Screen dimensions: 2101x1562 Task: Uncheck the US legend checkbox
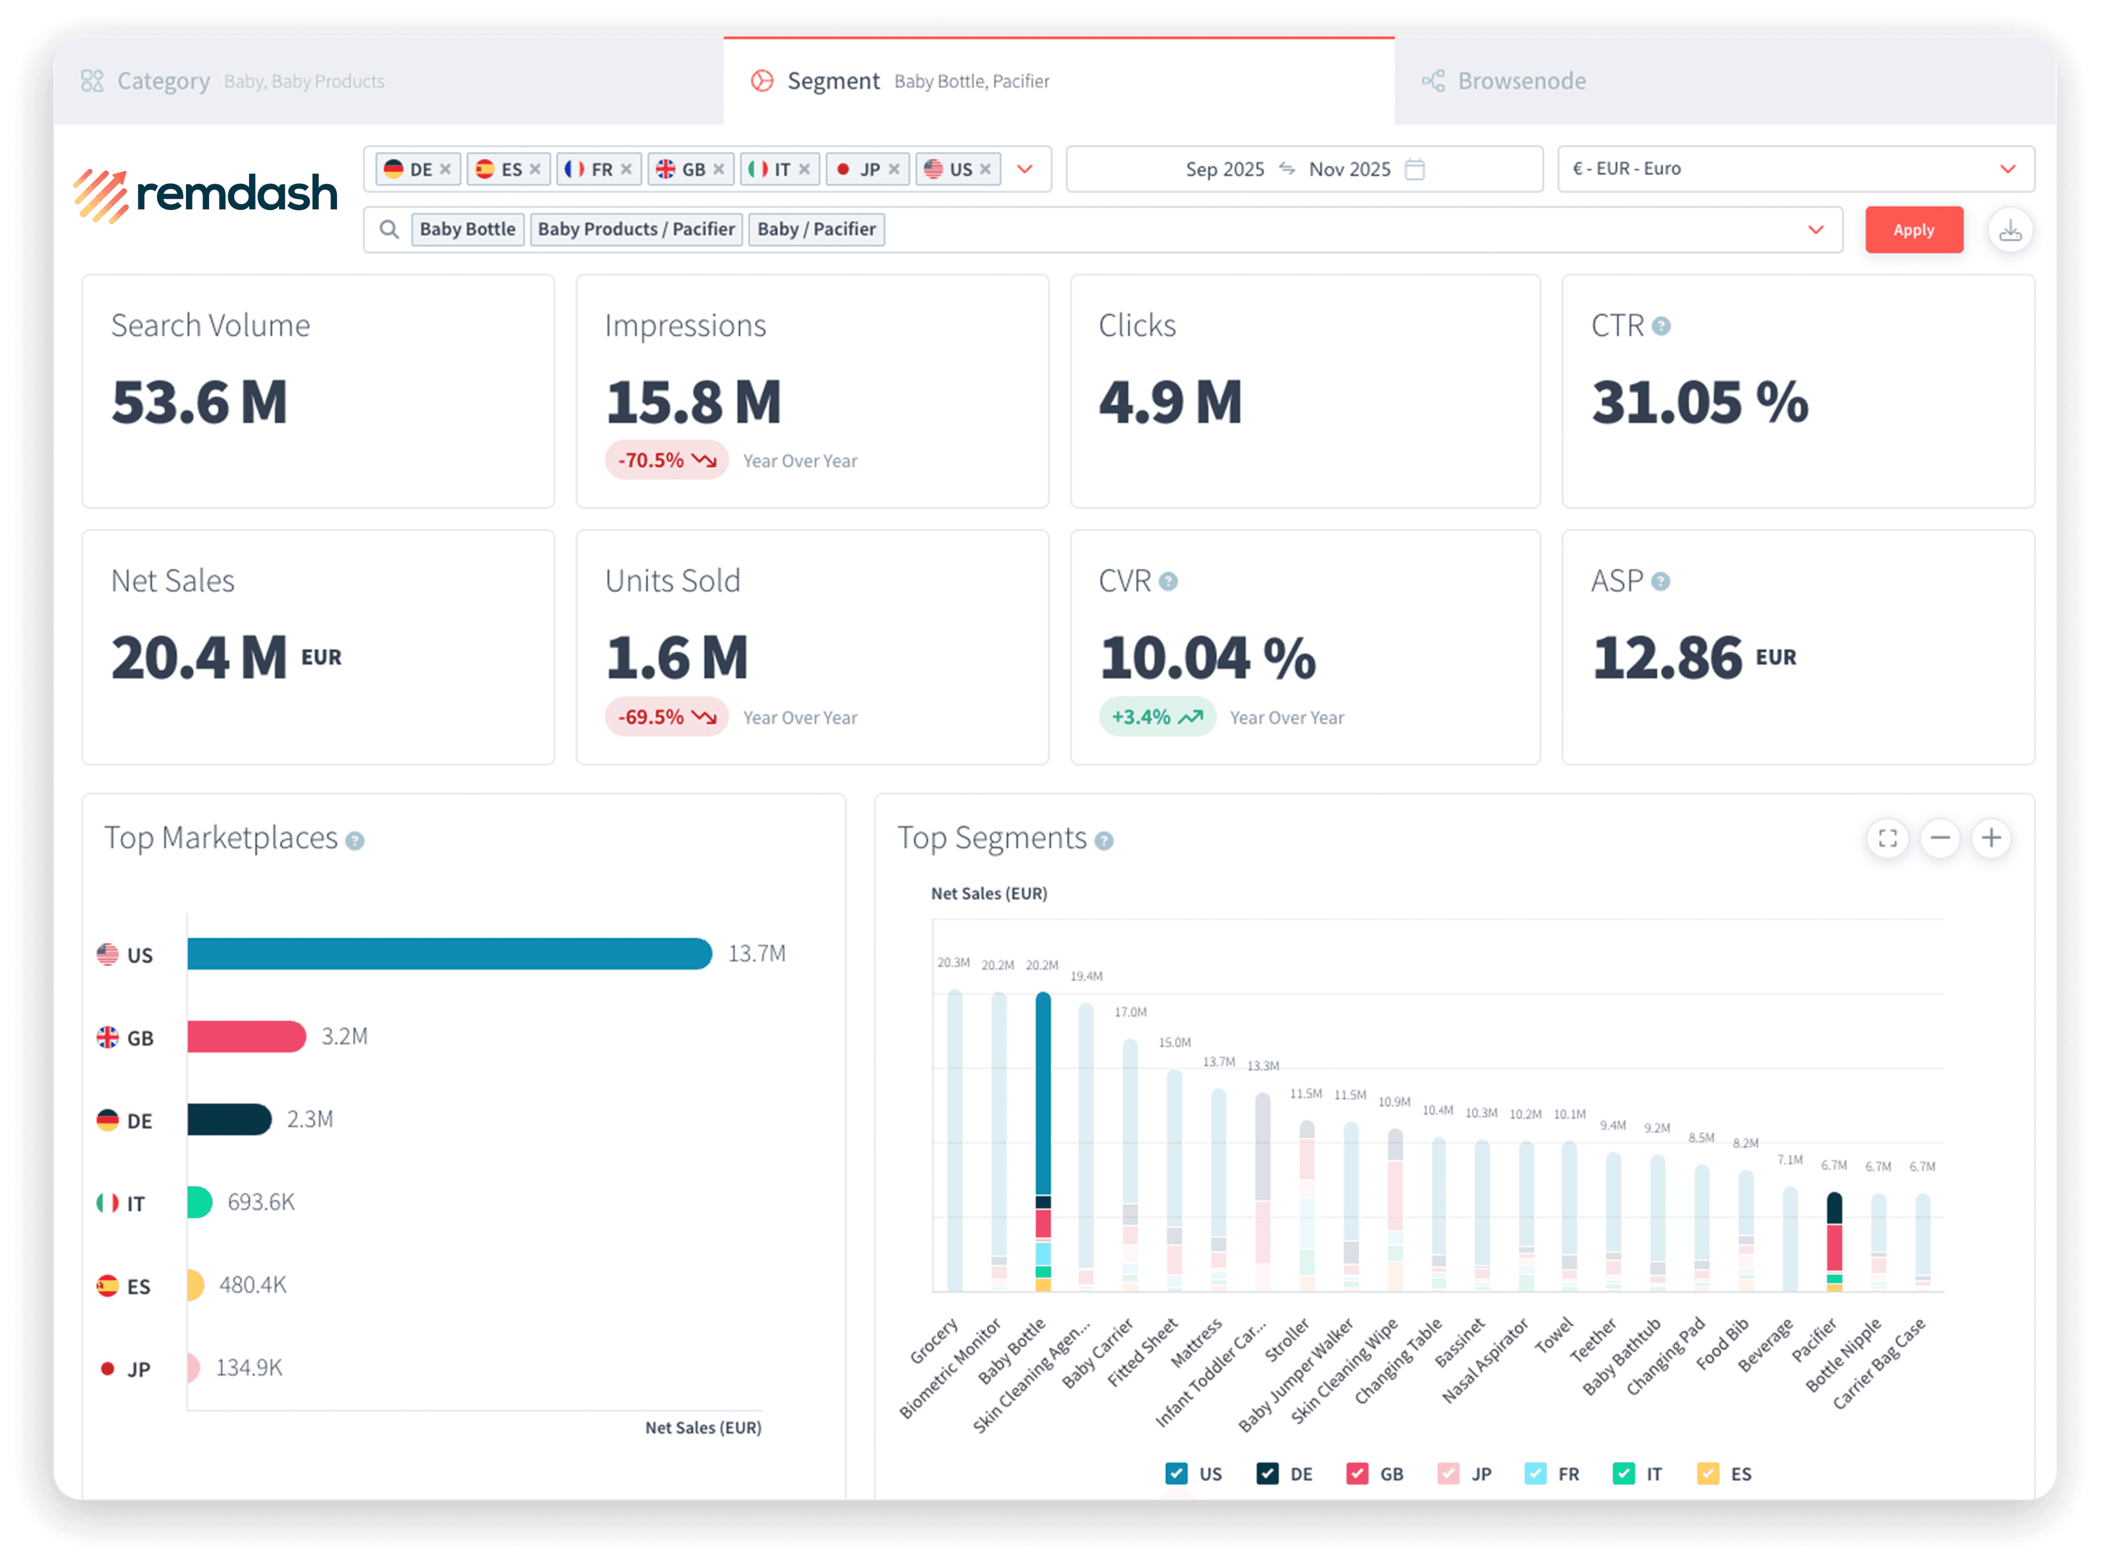tap(1176, 1473)
